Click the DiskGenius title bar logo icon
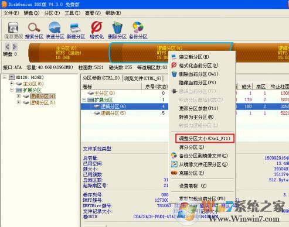289x227 pixels. (4, 4)
